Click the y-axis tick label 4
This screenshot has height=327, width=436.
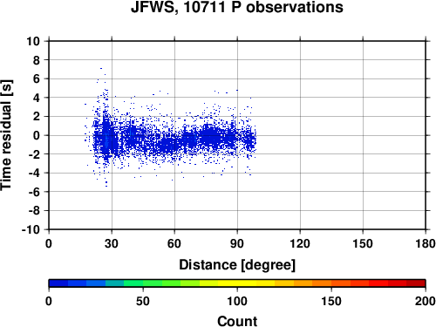coord(37,98)
